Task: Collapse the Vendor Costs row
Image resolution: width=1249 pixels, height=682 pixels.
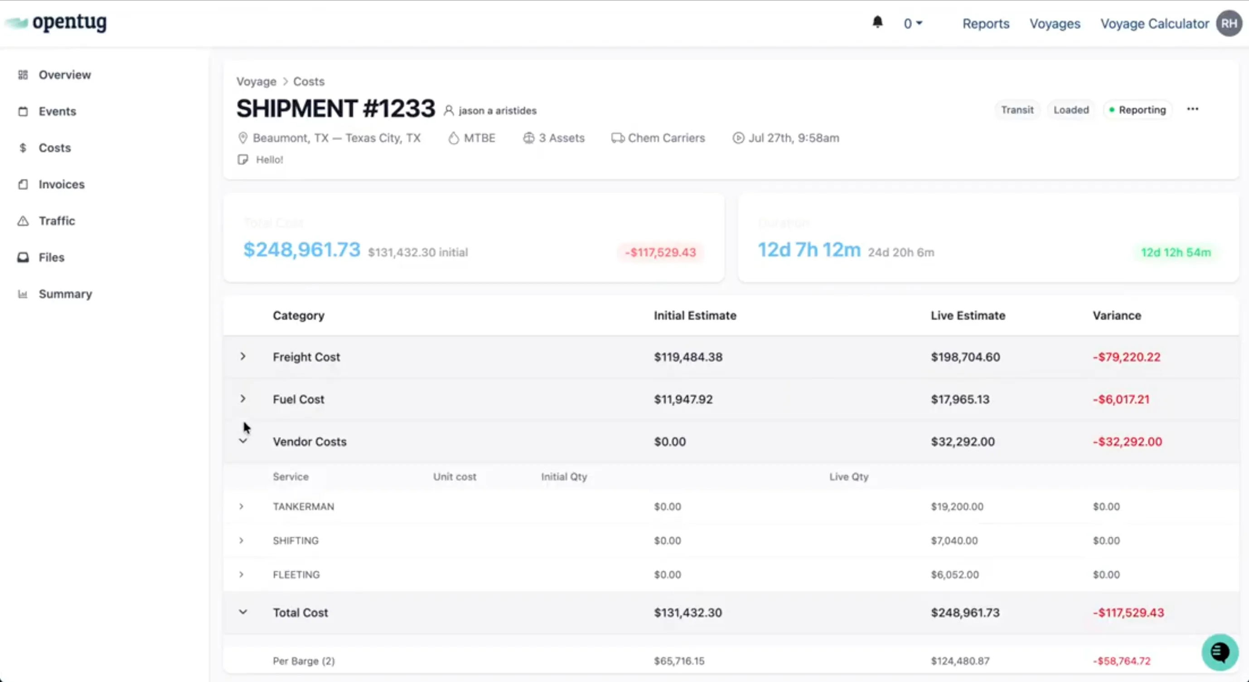Action: pos(243,441)
